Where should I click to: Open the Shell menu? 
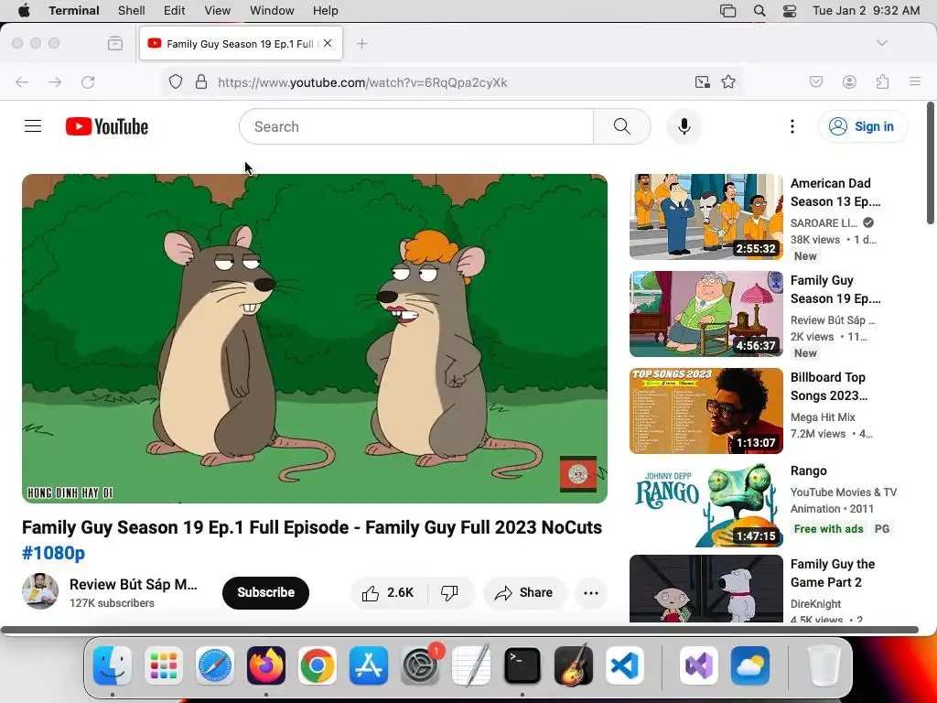[132, 11]
